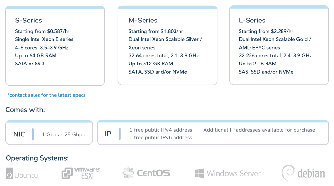The image size is (334, 186).
Task: Select the L-Series card heading
Action: pyautogui.click(x=252, y=20)
